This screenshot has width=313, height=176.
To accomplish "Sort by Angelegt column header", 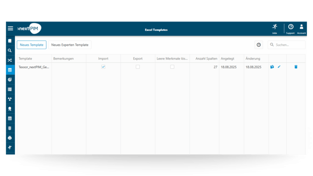I will 232,59.
